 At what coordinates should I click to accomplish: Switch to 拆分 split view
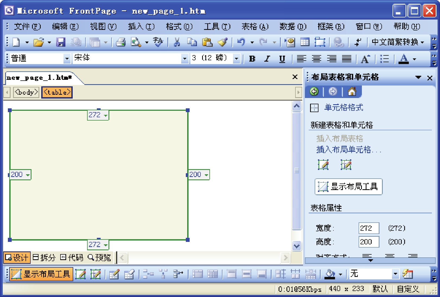pyautogui.click(x=44, y=257)
